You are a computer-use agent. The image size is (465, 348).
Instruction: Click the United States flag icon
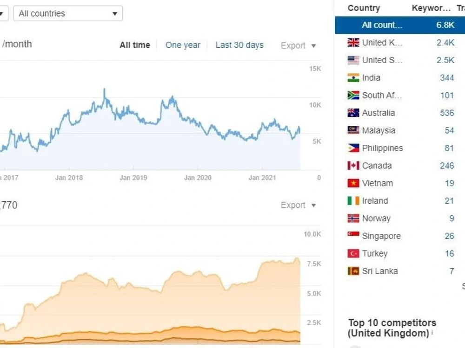click(353, 60)
